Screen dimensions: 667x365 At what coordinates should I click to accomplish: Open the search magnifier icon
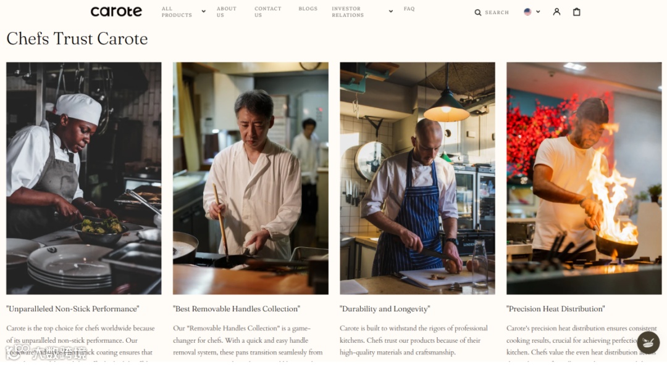477,12
